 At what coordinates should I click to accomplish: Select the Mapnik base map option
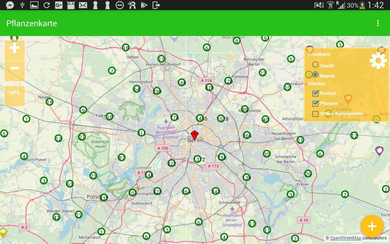click(315, 75)
